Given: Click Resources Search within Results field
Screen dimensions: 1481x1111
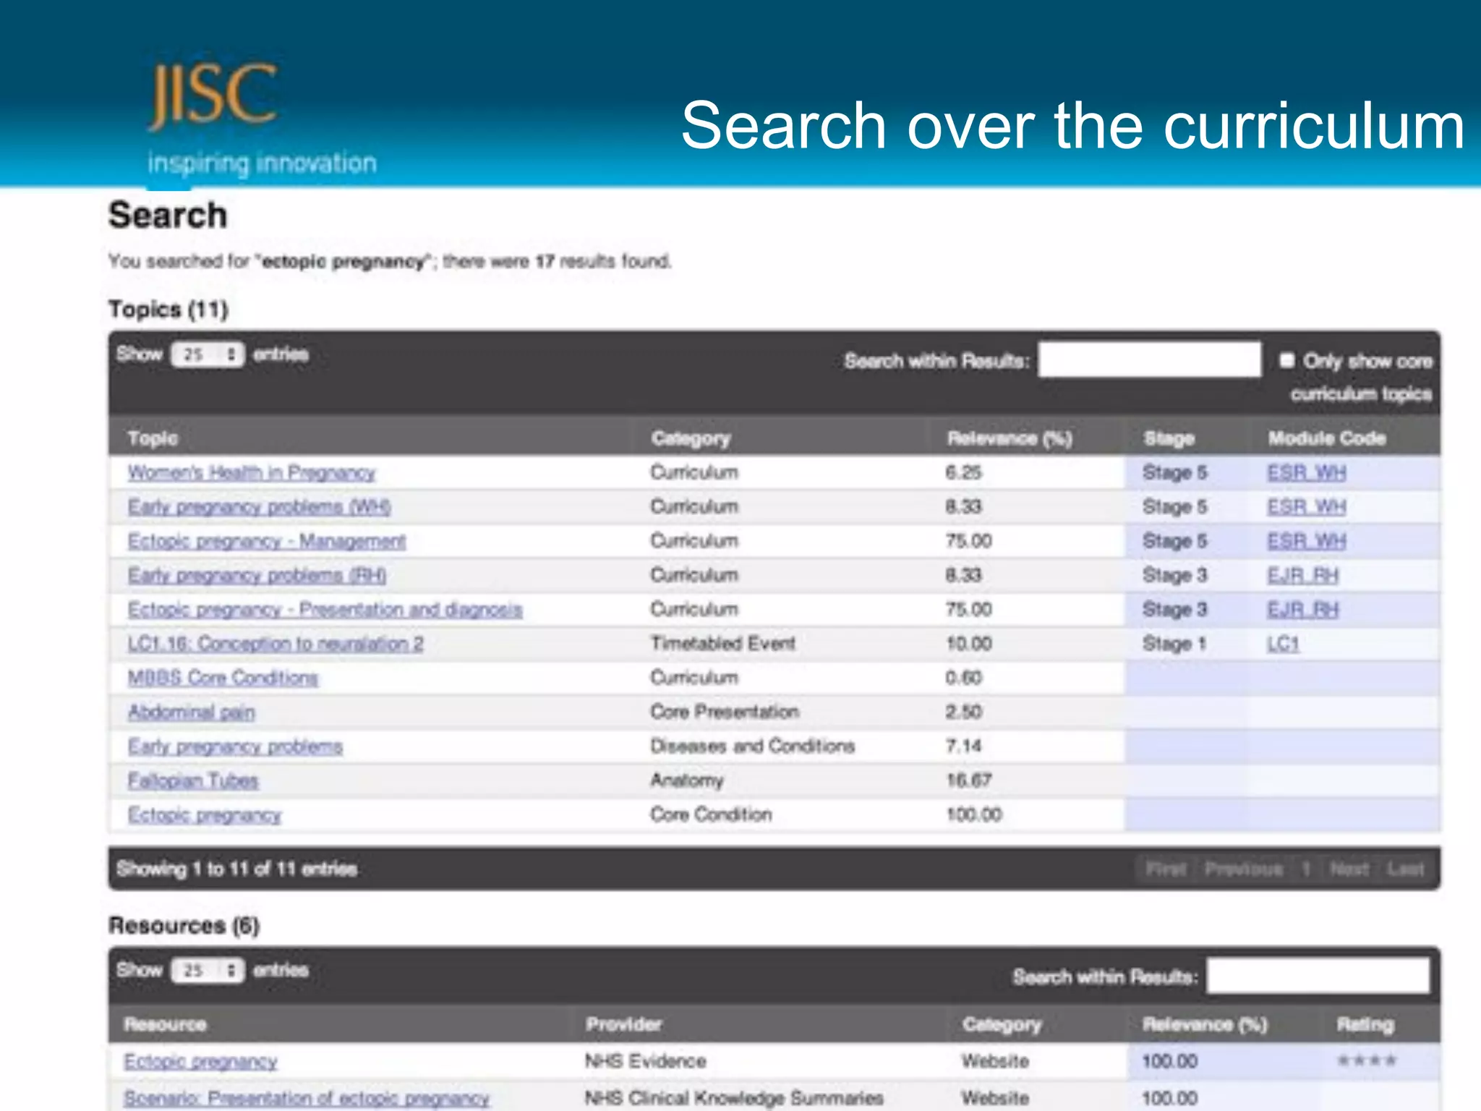Looking at the screenshot, I should click(1318, 976).
